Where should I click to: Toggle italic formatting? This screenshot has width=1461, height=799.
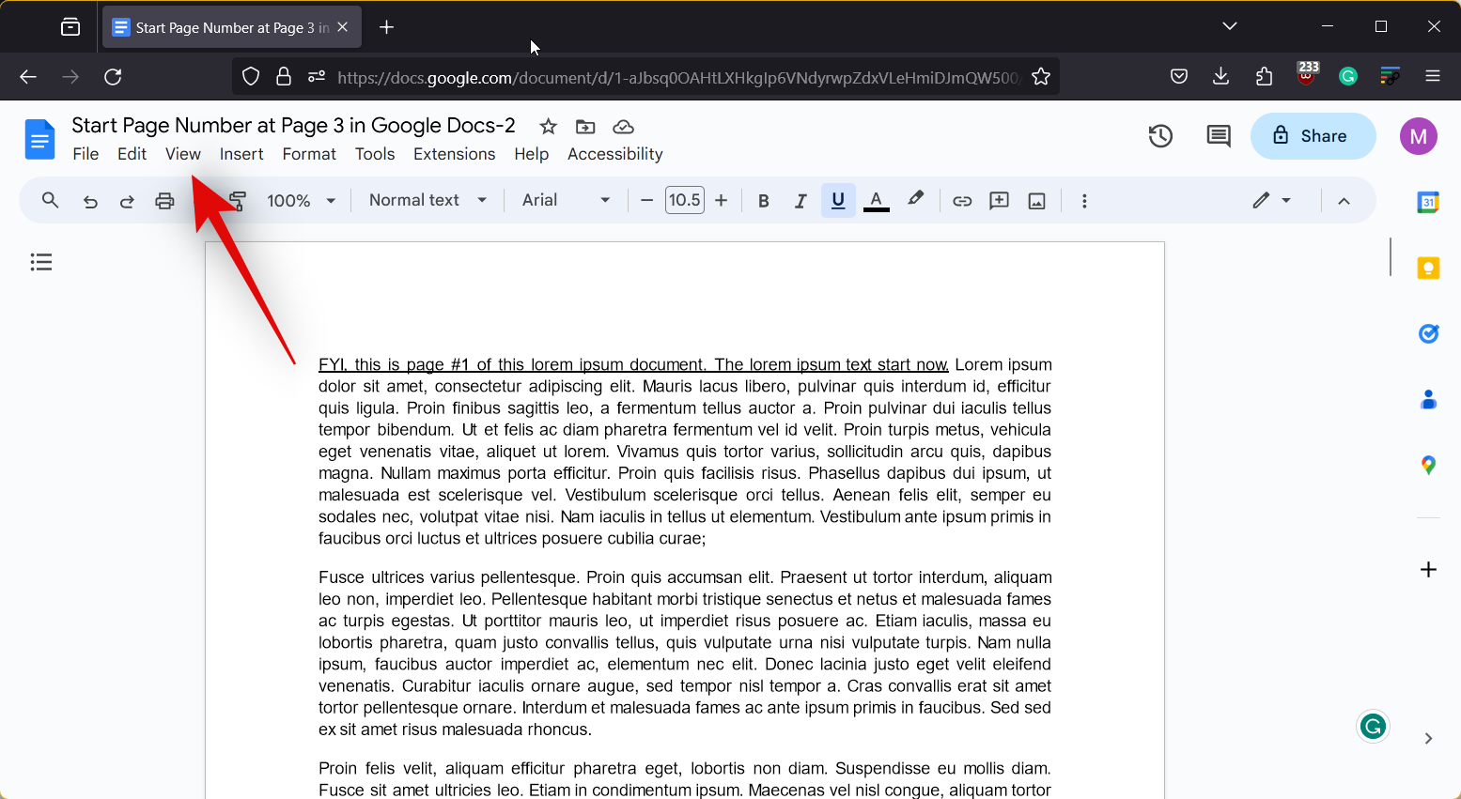click(800, 201)
